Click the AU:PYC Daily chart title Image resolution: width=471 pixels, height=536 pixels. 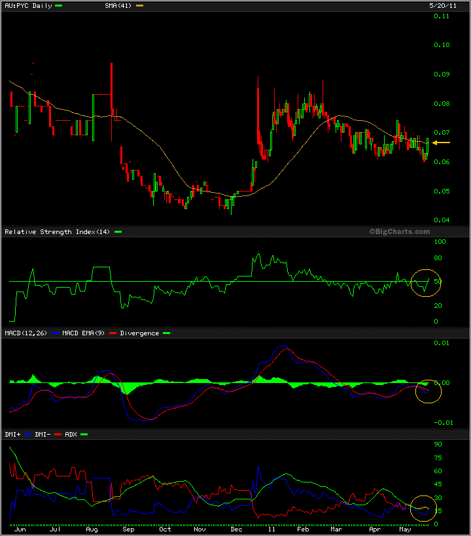(28, 6)
